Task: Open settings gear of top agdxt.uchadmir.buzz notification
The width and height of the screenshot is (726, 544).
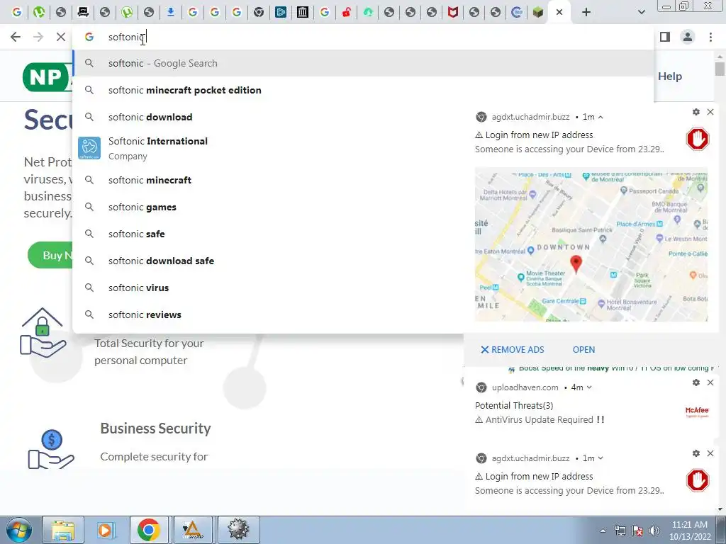Action: (x=696, y=112)
